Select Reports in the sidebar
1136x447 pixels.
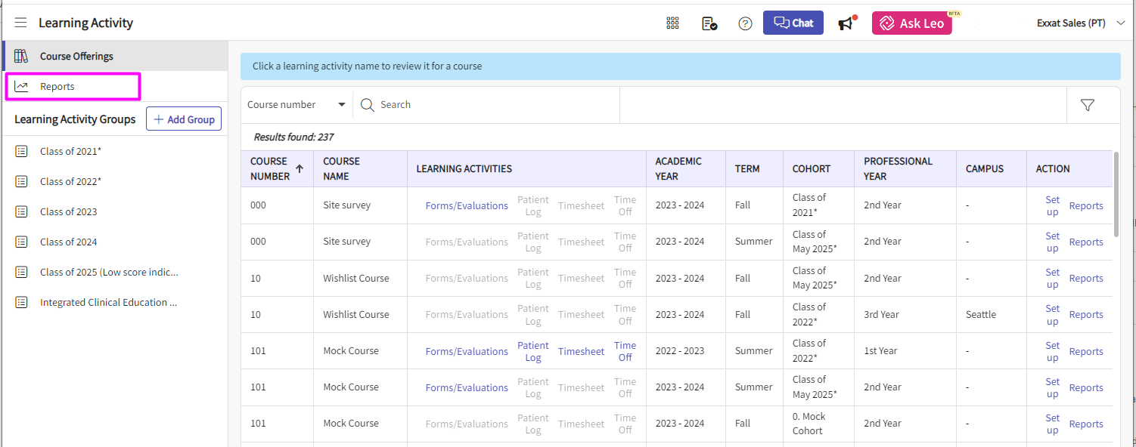pyautogui.click(x=57, y=86)
